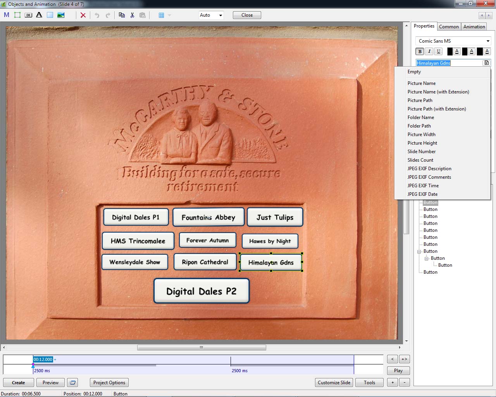Add a button object using OK icon

(x=28, y=15)
